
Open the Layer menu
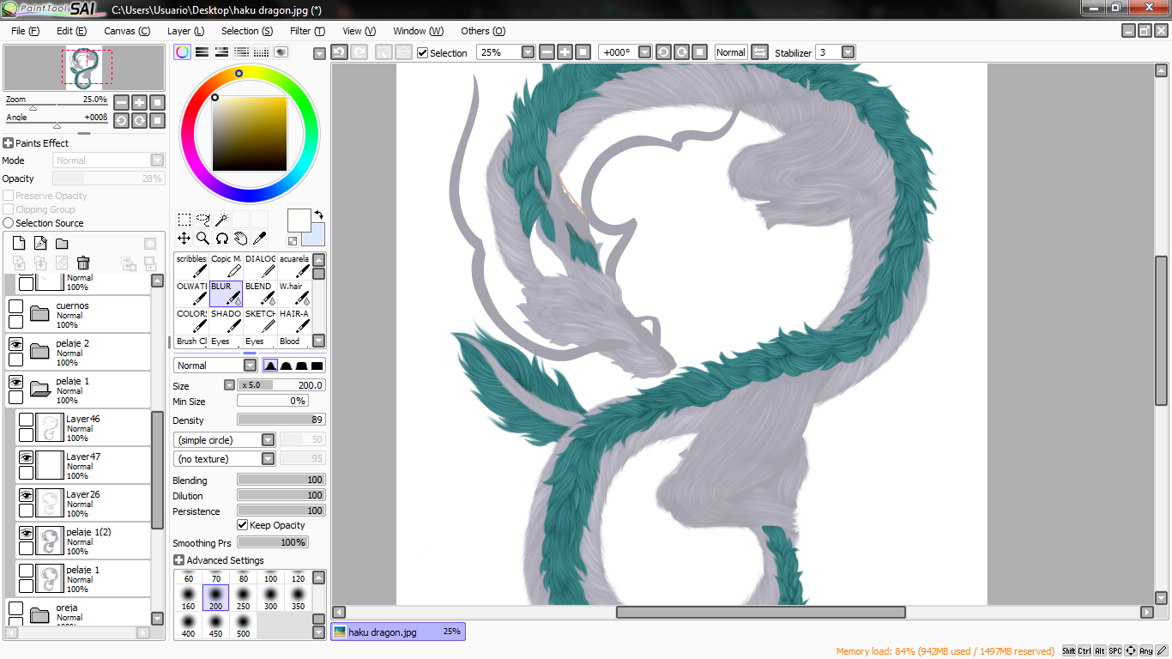(x=185, y=31)
